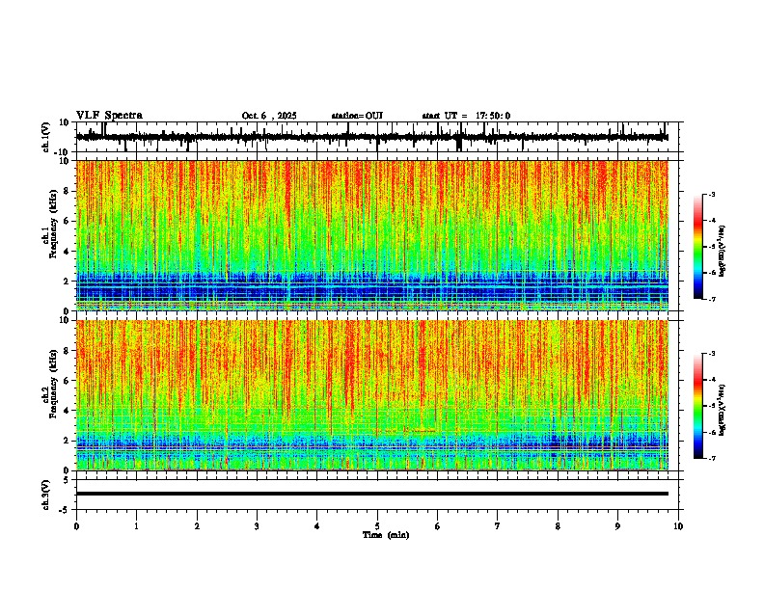Click the "2" kHz tick on ch.1 spectrogram
The image size is (764, 590).
(68, 281)
